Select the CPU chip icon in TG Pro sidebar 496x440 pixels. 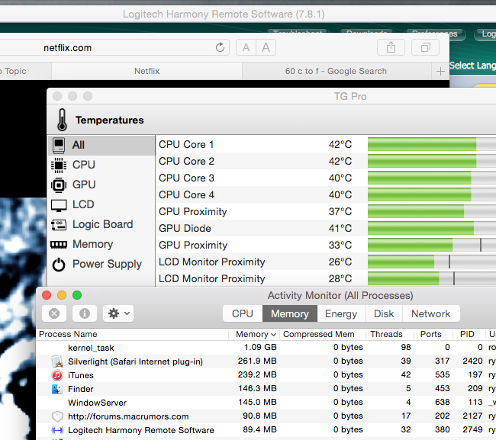tap(59, 165)
